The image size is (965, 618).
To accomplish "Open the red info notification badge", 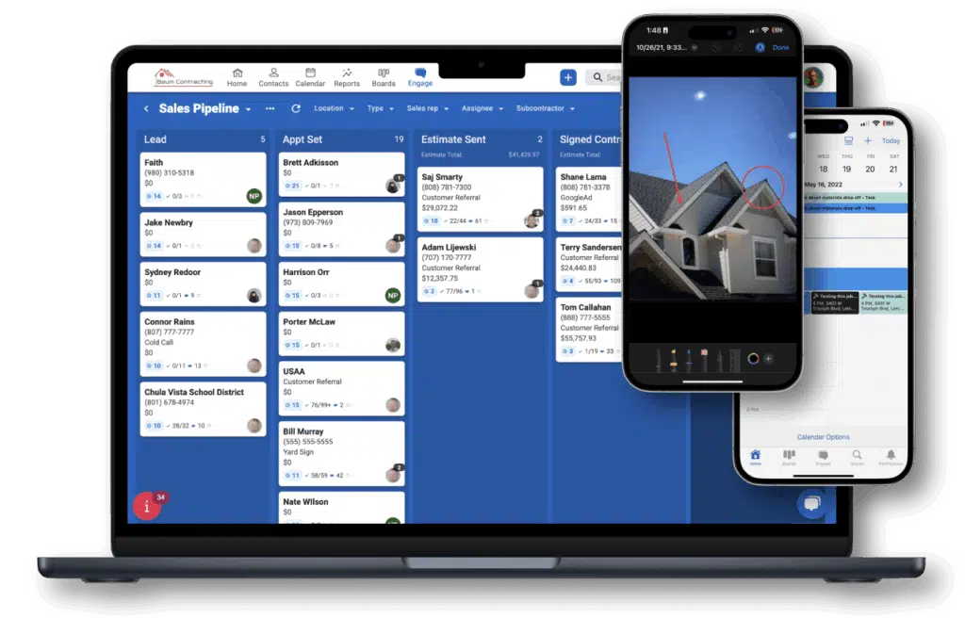I will (147, 506).
